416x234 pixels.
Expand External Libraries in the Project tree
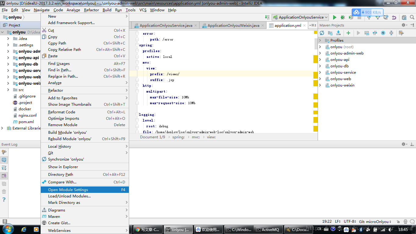(x=2, y=128)
